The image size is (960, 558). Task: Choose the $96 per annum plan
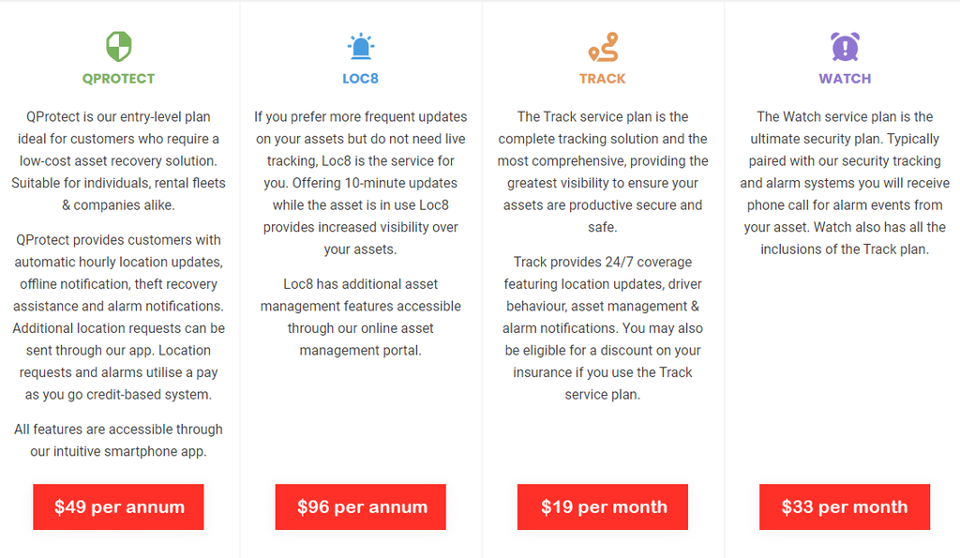tap(361, 507)
